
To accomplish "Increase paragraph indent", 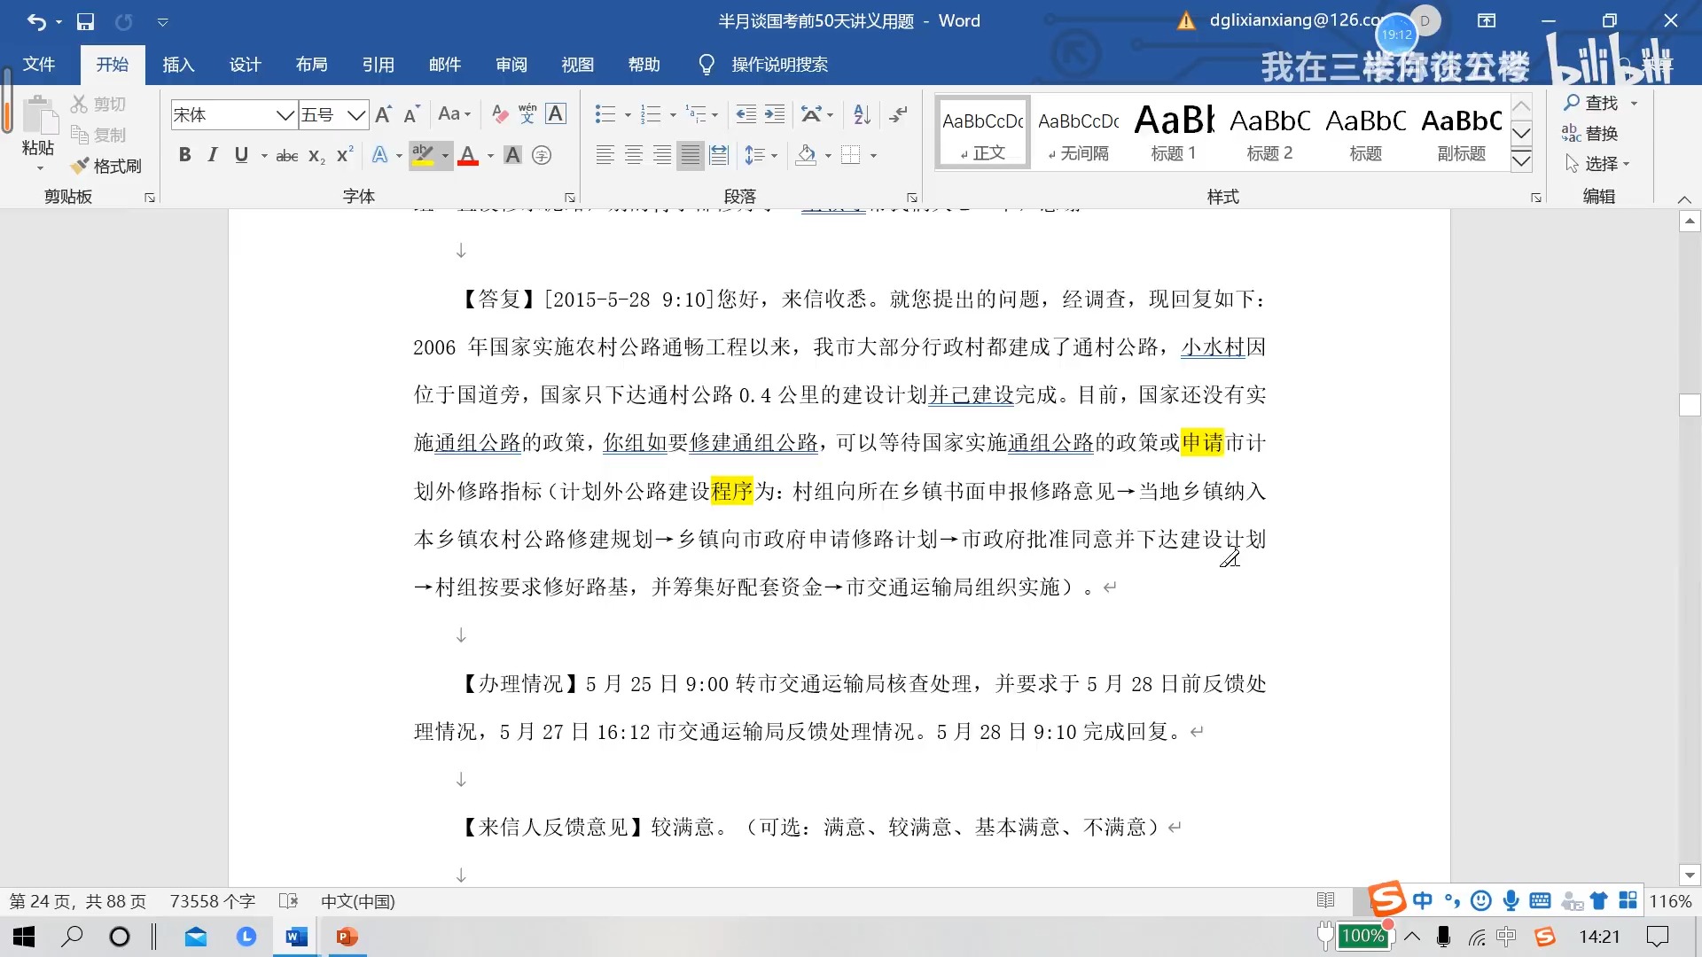I will pos(775,114).
